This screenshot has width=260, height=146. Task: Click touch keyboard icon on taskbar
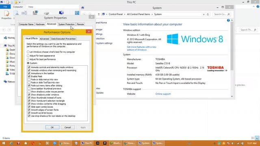tap(189, 143)
